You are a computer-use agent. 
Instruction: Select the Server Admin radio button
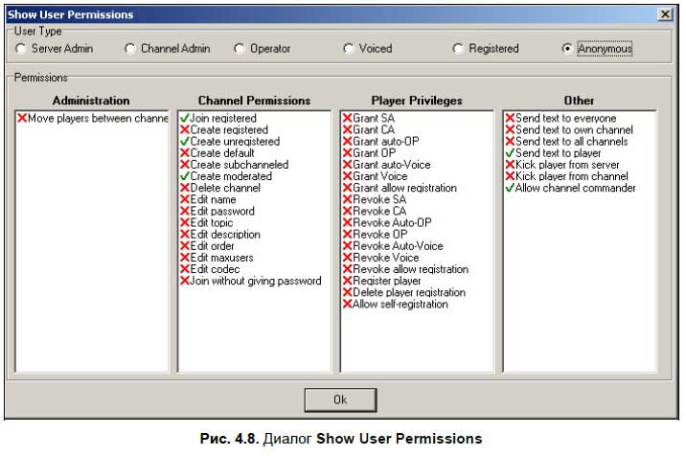pyautogui.click(x=21, y=49)
